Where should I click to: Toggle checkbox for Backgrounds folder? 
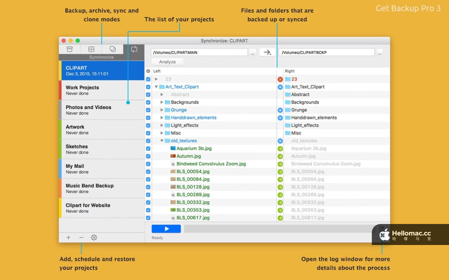point(148,102)
